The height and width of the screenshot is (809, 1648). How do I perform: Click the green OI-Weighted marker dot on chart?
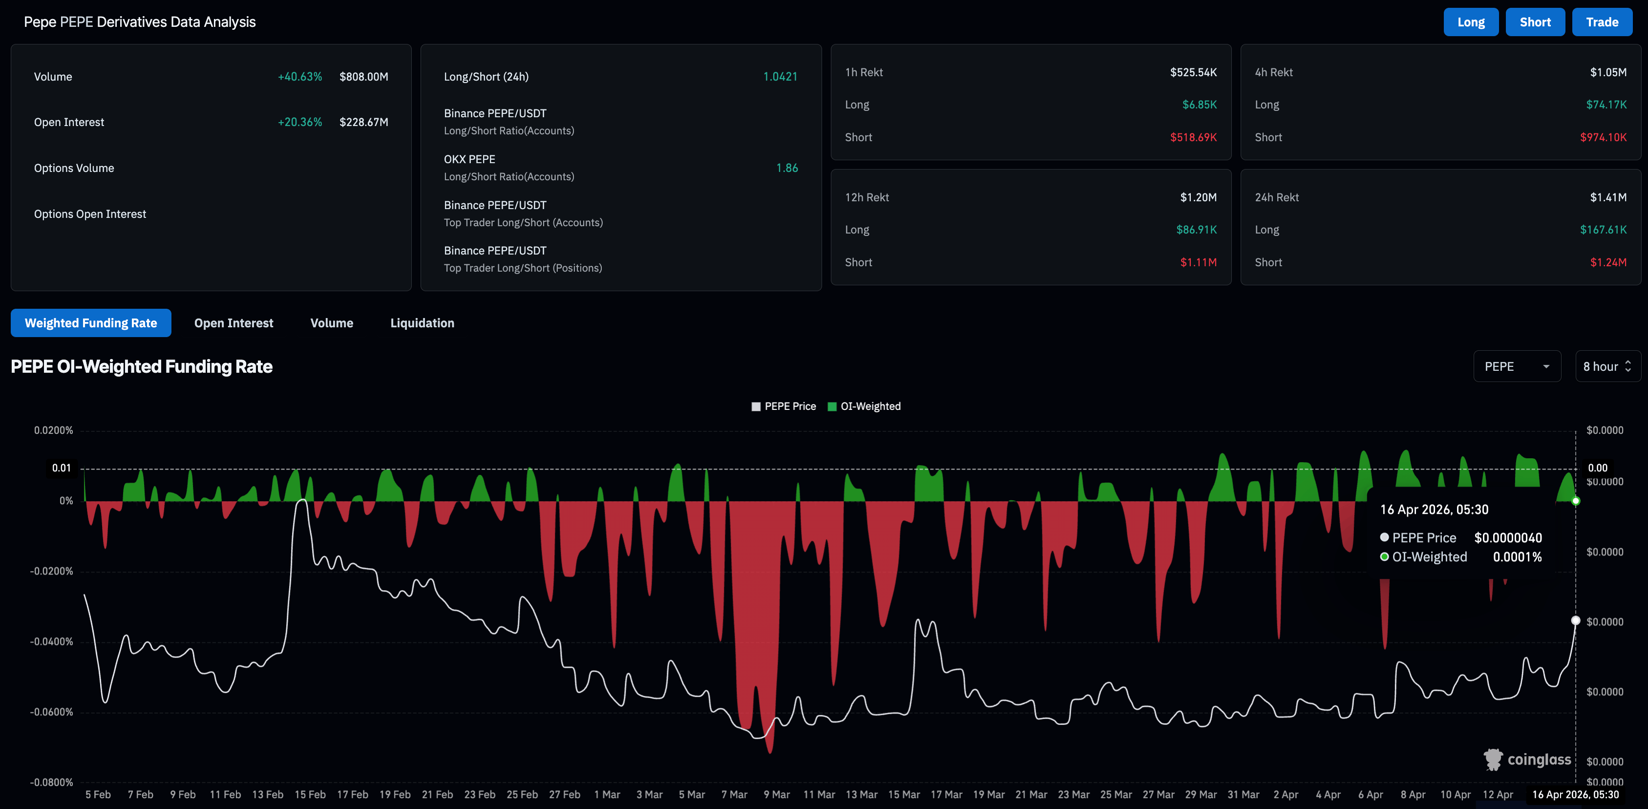(x=1576, y=501)
